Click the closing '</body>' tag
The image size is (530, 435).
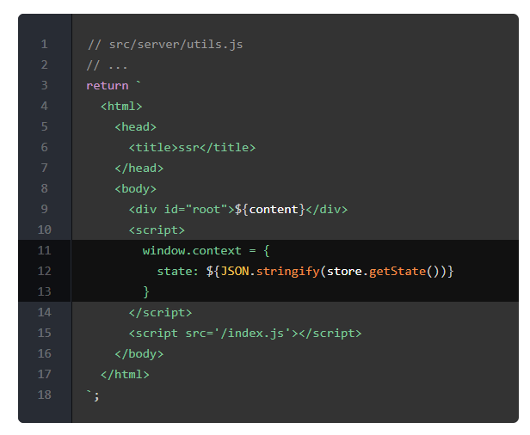click(139, 354)
